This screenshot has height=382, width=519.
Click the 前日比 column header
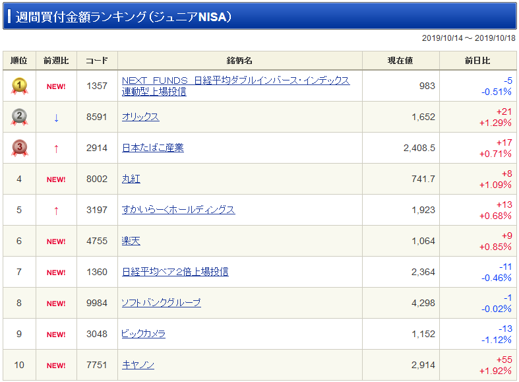[x=477, y=61]
